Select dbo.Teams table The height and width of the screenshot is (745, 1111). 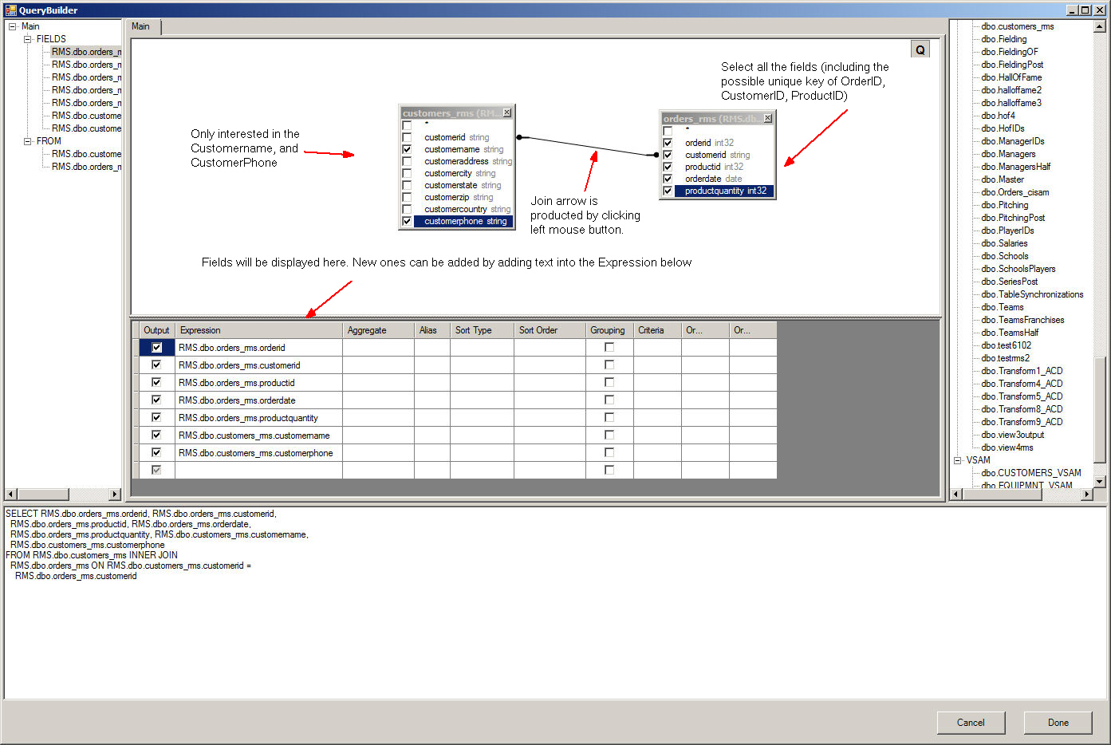[1003, 307]
